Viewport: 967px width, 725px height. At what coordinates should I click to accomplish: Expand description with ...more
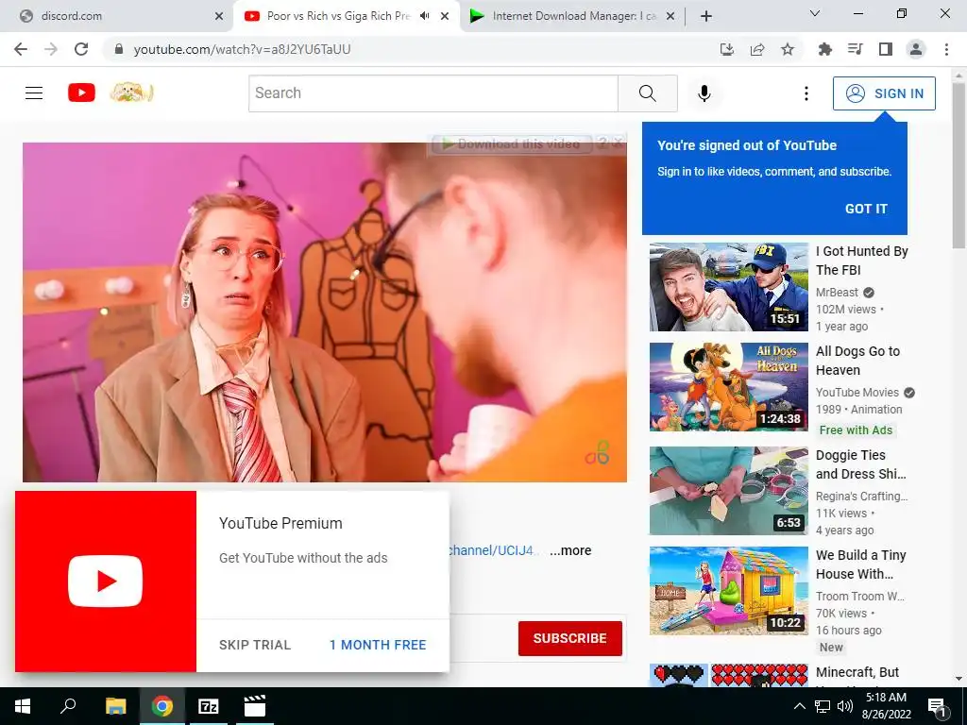coord(570,550)
